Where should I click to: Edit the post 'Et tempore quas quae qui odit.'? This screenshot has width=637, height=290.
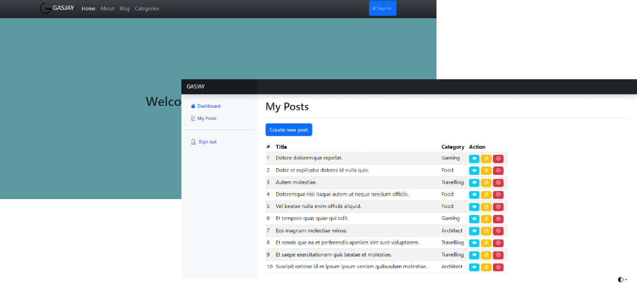[486, 219]
